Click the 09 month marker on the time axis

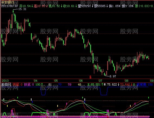152,81
